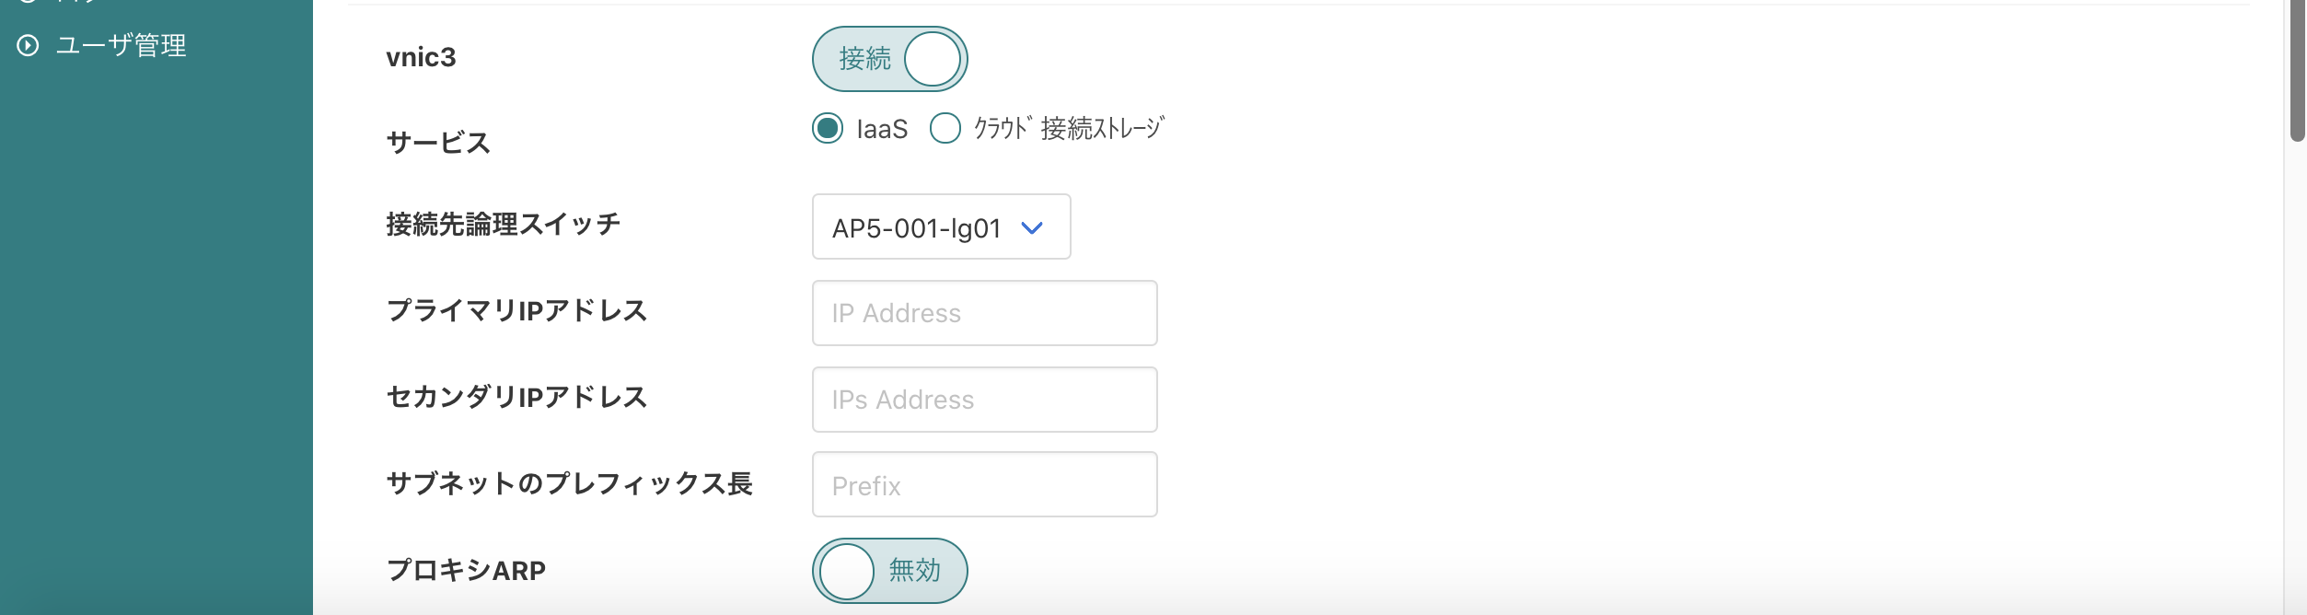Click the Prefix input field
This screenshot has height=615, width=2307.
click(984, 484)
